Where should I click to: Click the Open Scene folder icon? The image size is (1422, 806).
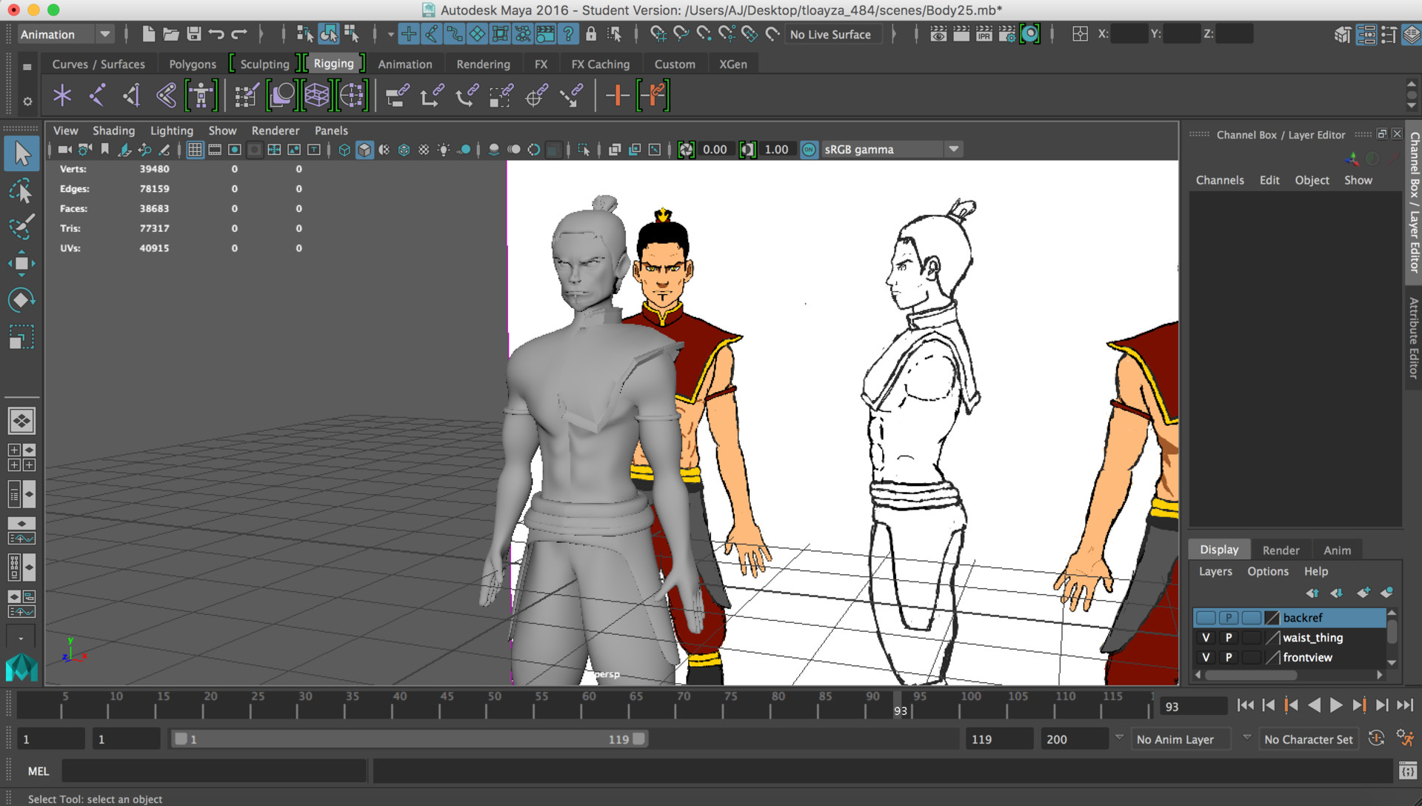tap(171, 34)
